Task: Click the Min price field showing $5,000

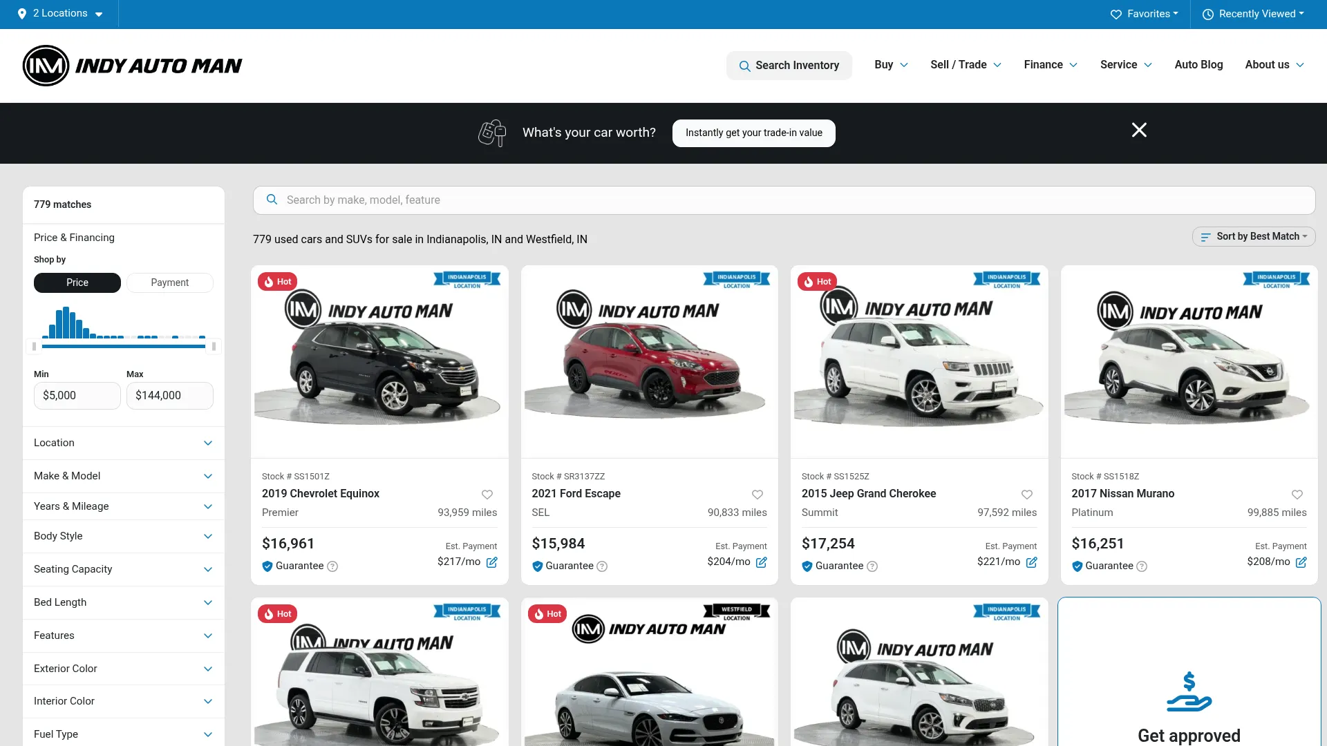Action: tap(77, 396)
